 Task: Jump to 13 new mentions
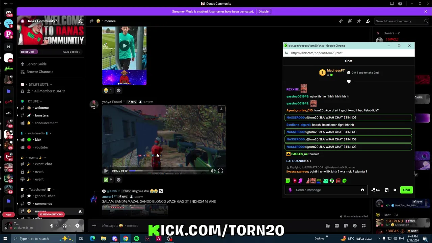click(x=51, y=214)
